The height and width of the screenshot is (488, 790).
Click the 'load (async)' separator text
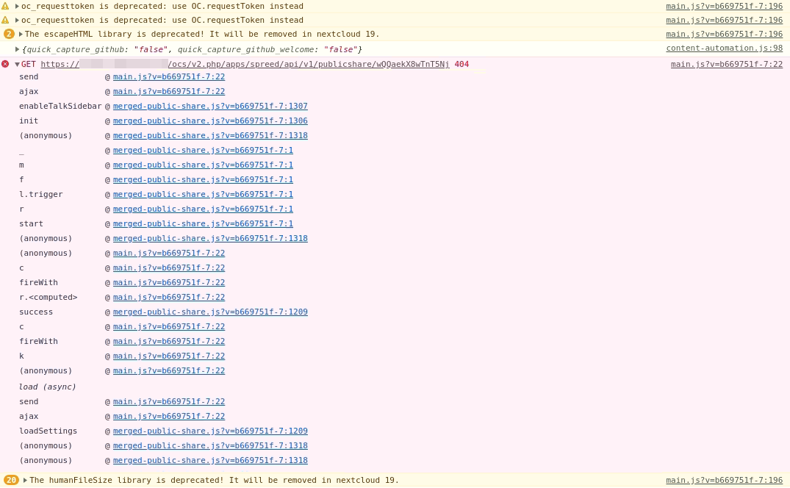[47, 387]
